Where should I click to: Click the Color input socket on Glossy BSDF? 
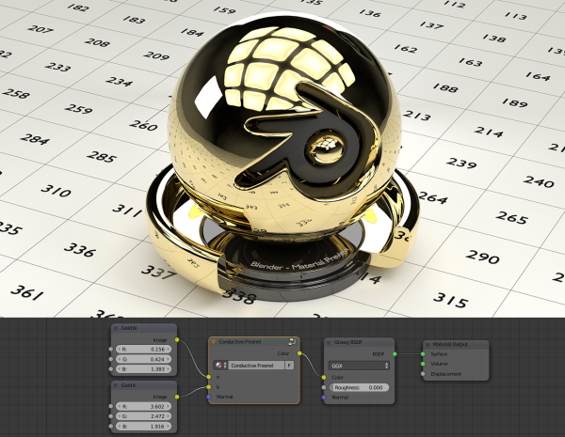click(324, 377)
